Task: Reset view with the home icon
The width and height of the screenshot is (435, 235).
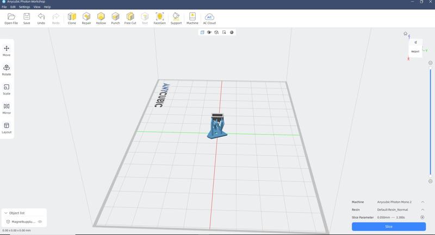Action: tap(405, 34)
